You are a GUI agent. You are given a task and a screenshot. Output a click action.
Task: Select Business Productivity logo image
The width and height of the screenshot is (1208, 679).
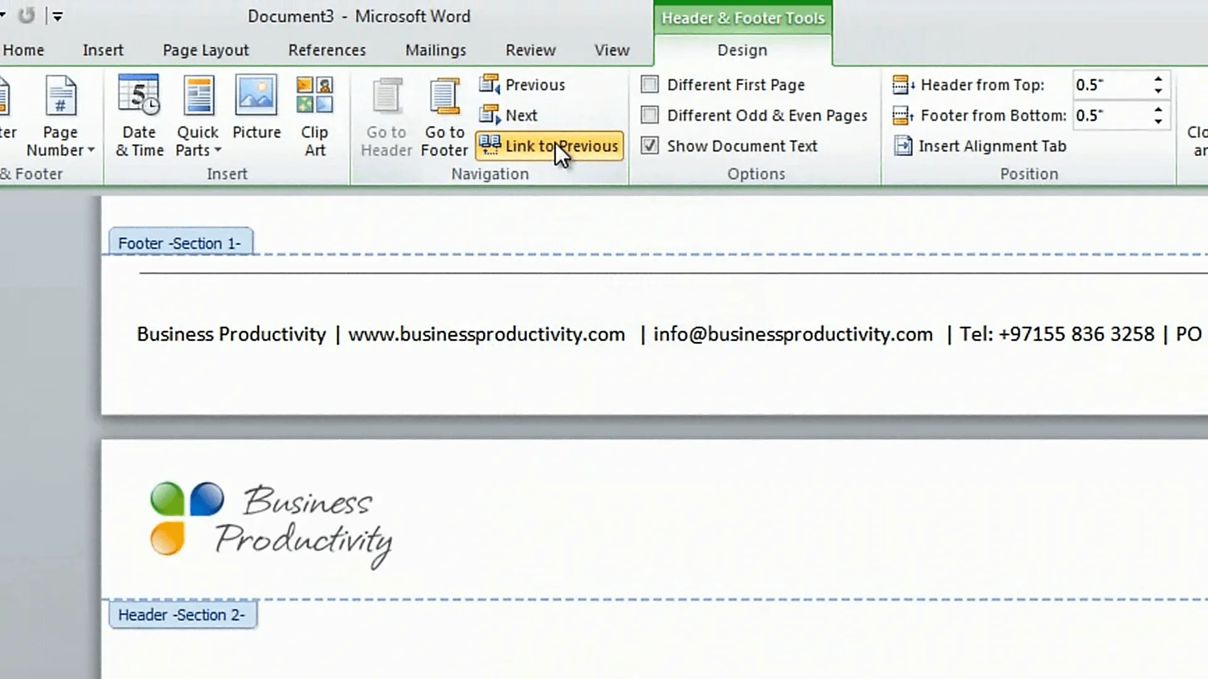[x=271, y=524]
